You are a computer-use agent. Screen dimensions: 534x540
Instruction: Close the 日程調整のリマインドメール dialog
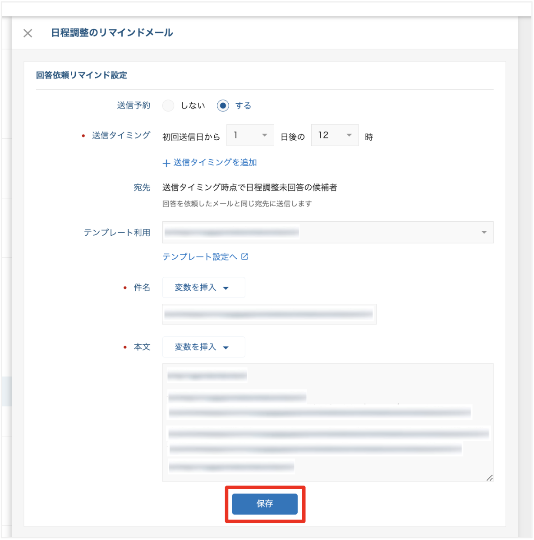click(28, 33)
